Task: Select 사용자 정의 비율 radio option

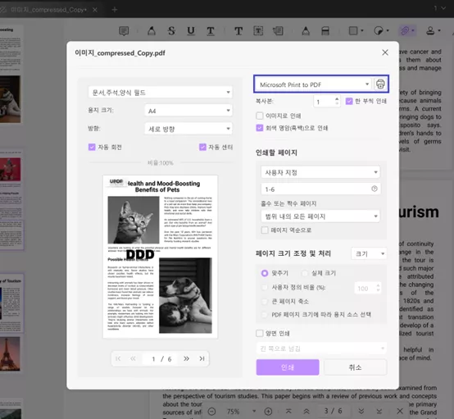Action: (265, 288)
